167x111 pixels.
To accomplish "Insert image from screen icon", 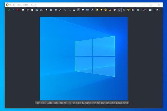I will click(101, 10).
